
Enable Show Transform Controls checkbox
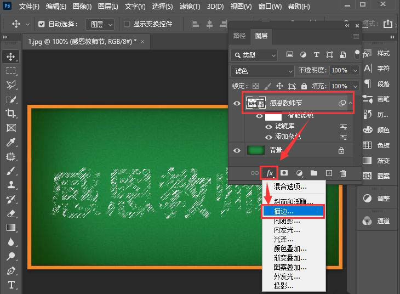tap(127, 24)
